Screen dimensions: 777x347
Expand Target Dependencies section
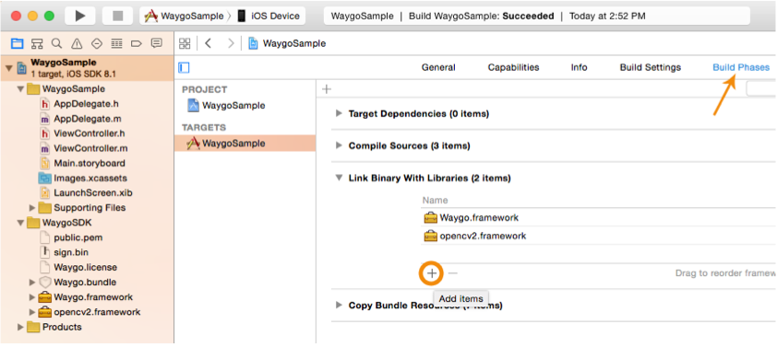click(339, 114)
